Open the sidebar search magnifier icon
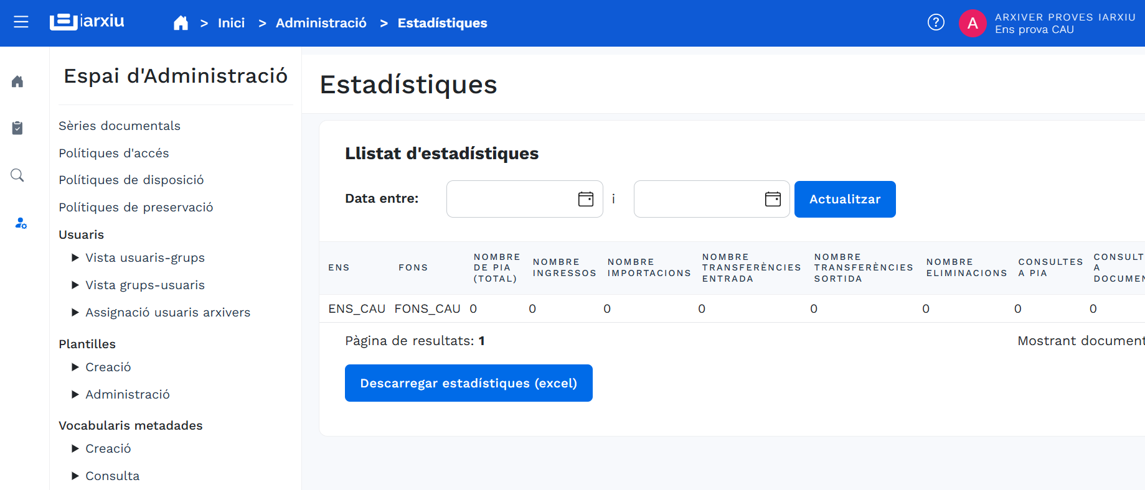Viewport: 1145px width, 490px height. pos(17,175)
